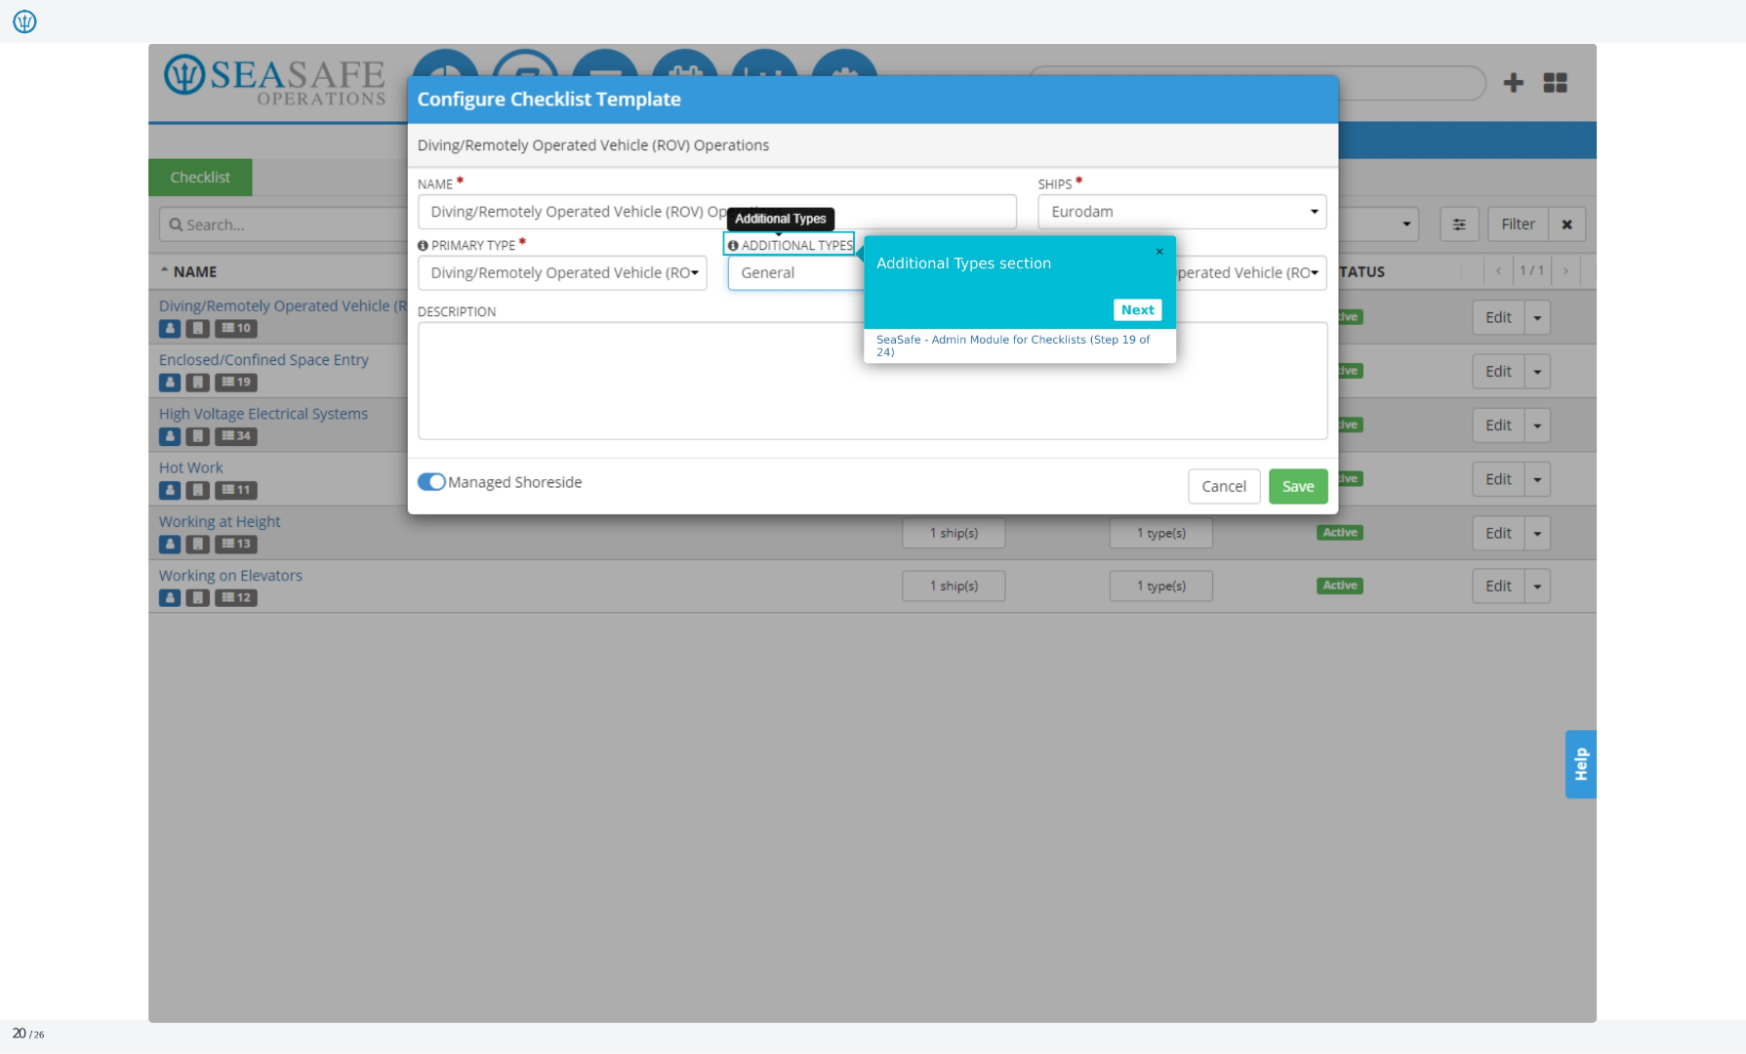Viewport: 1746px width, 1054px height.
Task: Click Next in the tour popup
Action: [1137, 310]
